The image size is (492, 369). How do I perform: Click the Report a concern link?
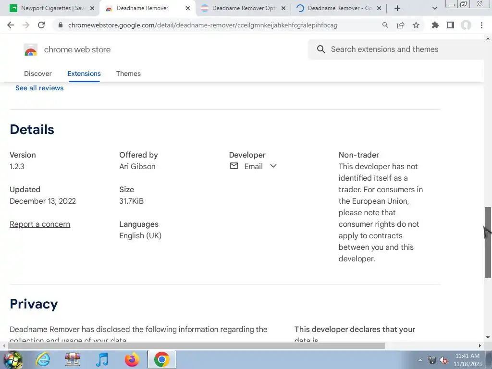(40, 224)
